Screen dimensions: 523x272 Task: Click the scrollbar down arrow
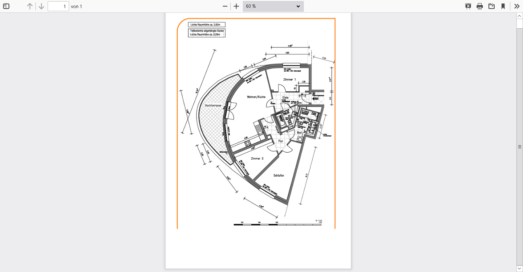pos(520,269)
